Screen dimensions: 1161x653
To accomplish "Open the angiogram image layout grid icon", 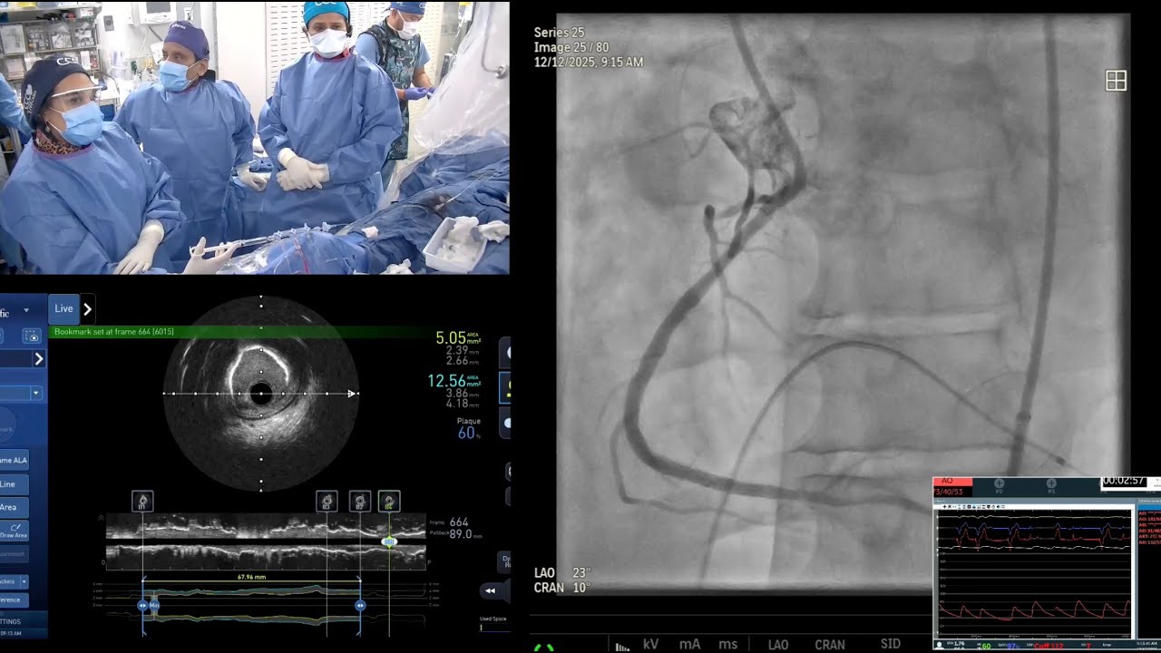I will [1116, 81].
